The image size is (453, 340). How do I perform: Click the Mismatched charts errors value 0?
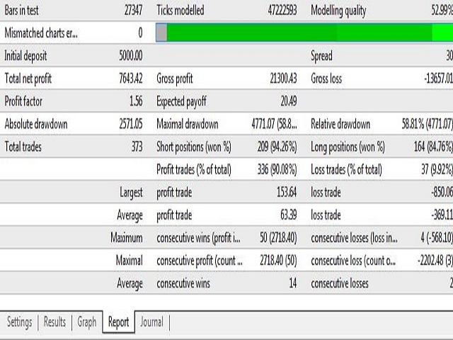140,33
